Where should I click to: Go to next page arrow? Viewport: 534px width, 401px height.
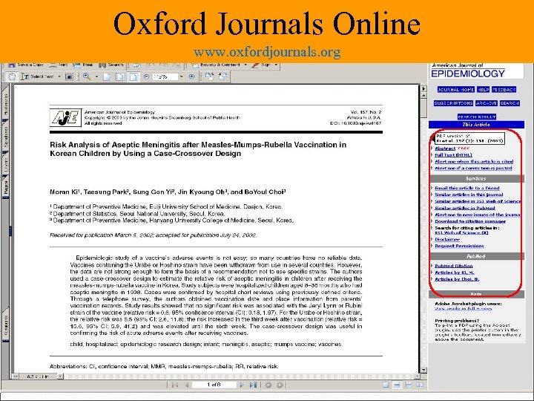click(242, 385)
